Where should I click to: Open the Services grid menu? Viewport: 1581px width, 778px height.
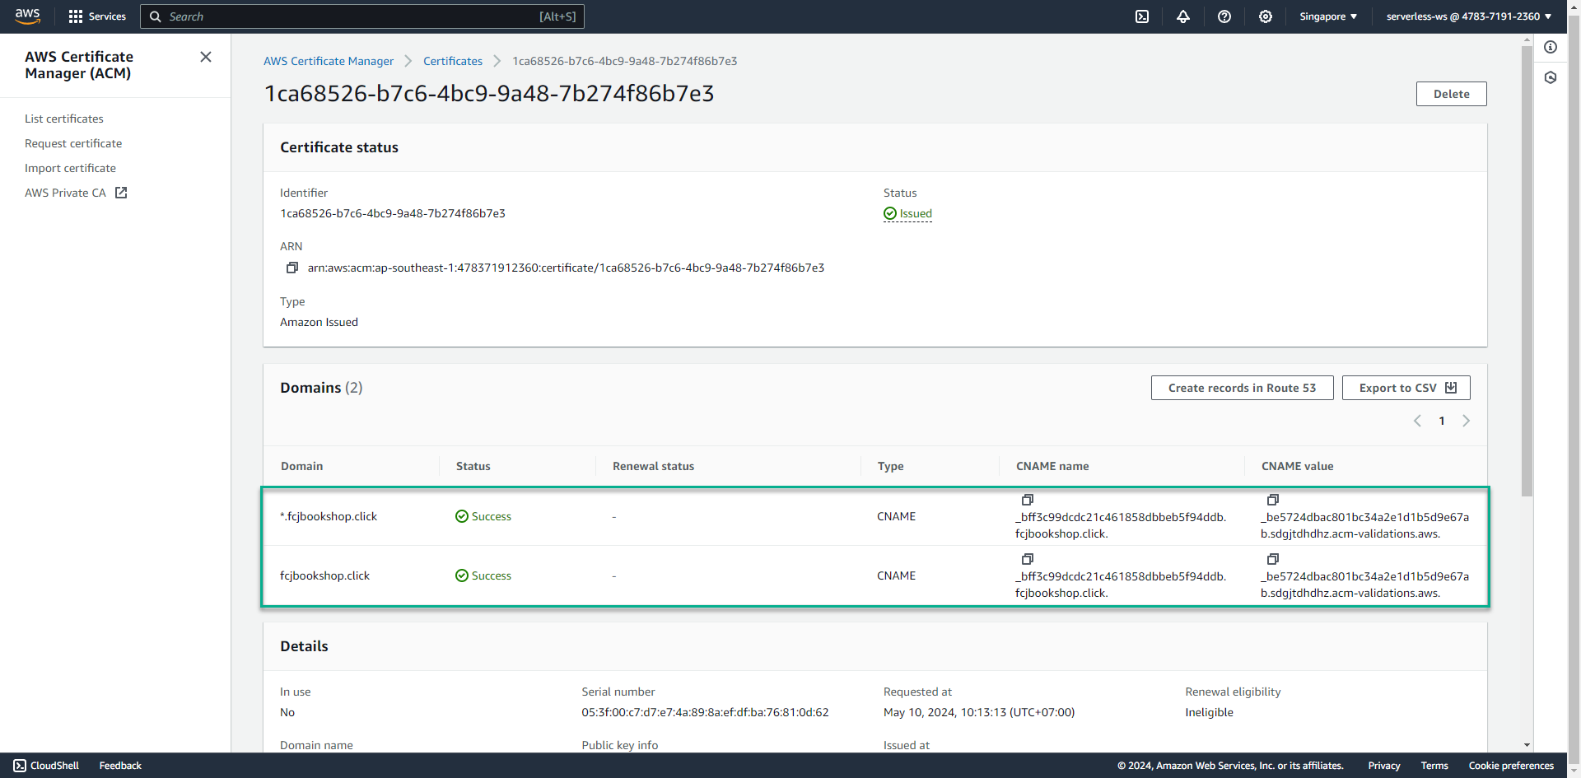(97, 16)
